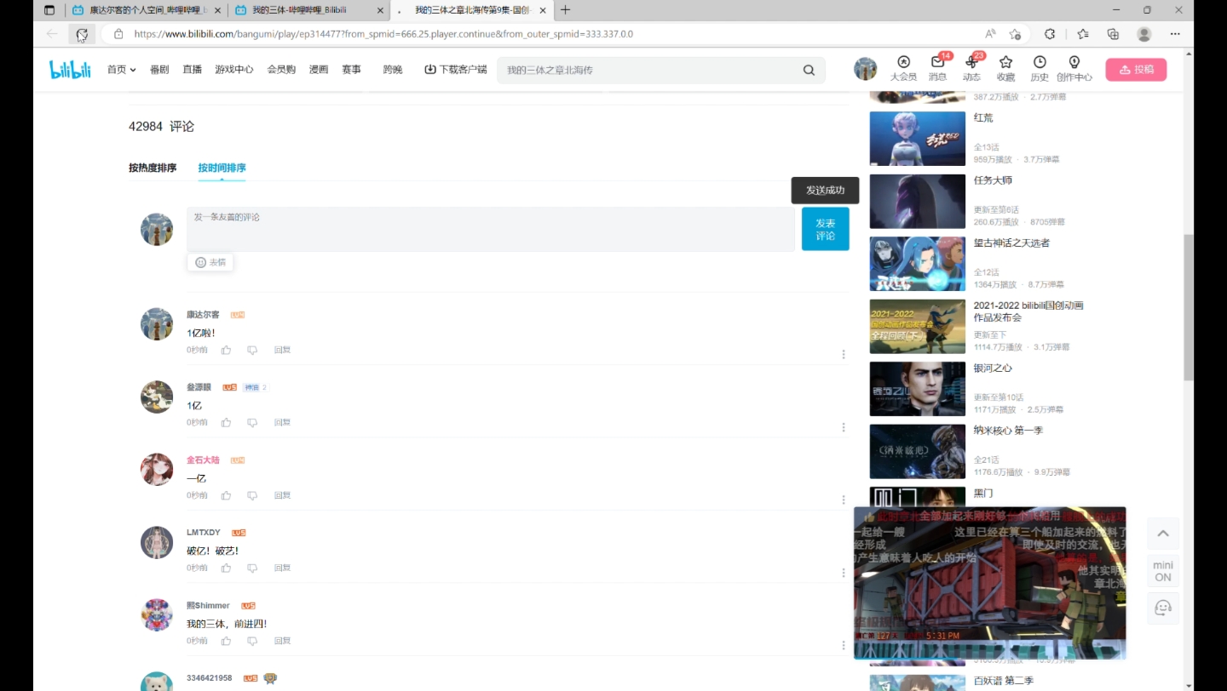Sort comments by 按热度排序
Screen dimensions: 1227x691
(x=153, y=168)
